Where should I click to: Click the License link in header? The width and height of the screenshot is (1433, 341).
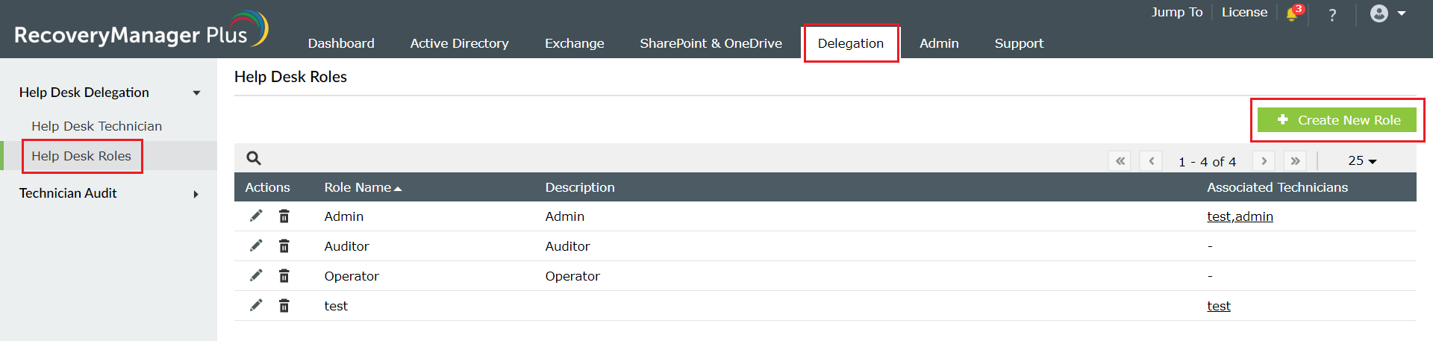(x=1244, y=12)
